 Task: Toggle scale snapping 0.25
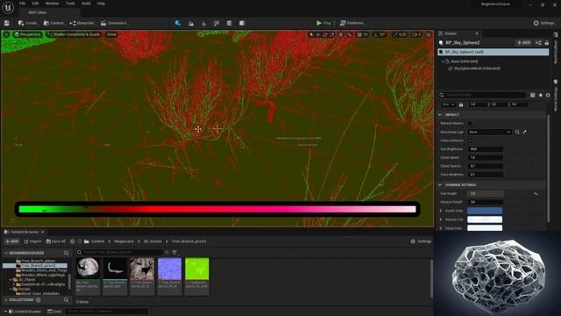[400, 34]
